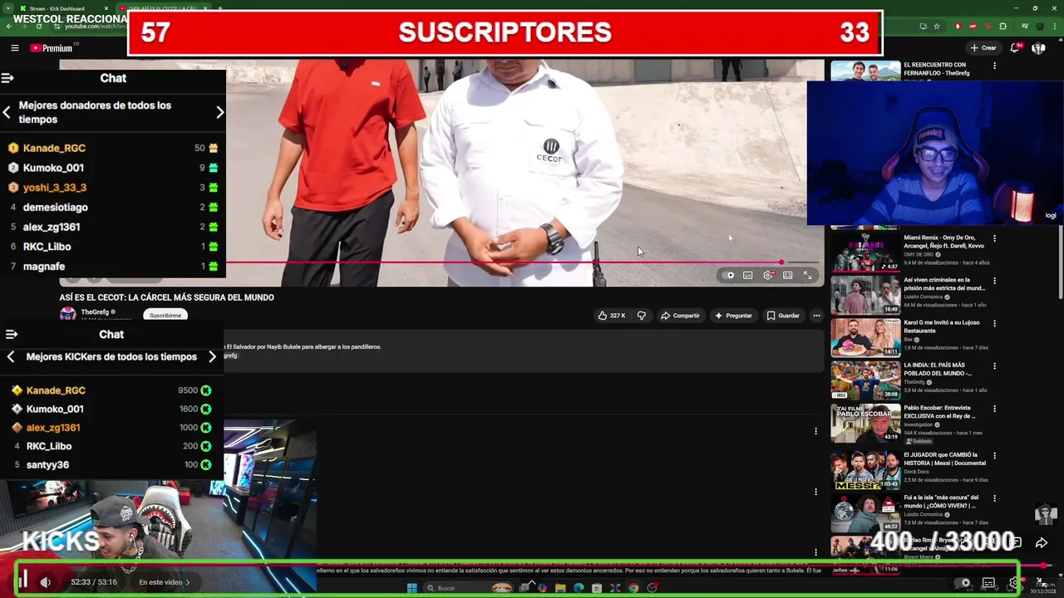Open the isla más oscura video title
This screenshot has width=1064, height=598.
[940, 502]
